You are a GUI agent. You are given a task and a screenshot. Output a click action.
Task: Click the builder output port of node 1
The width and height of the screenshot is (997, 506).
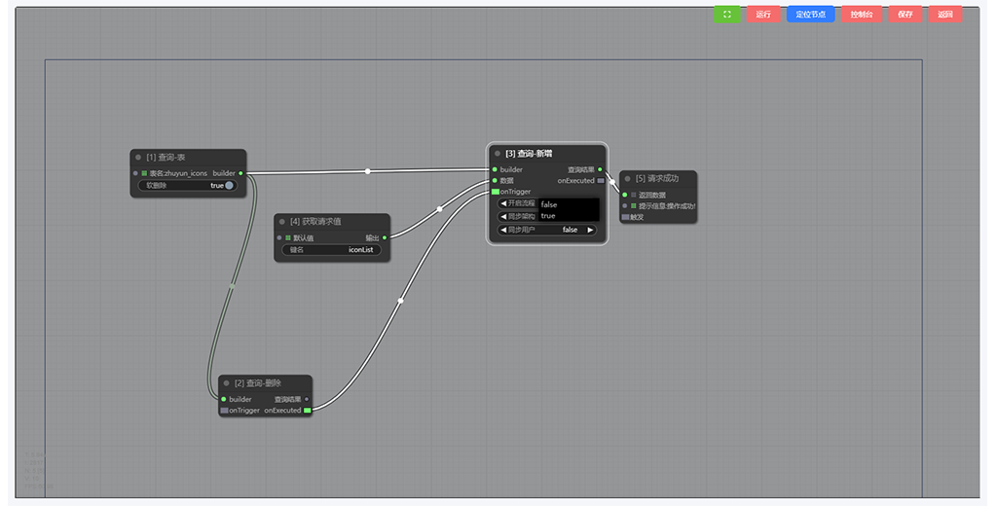(240, 173)
